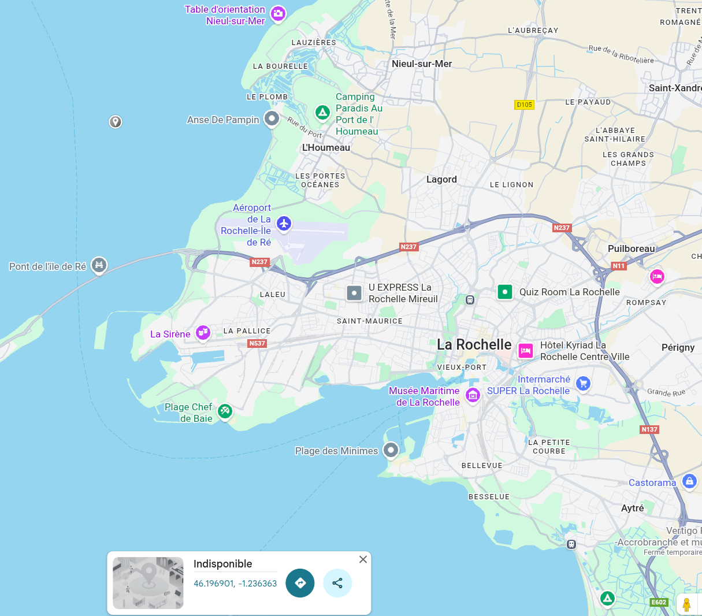Click the Share icon in info card

(337, 583)
